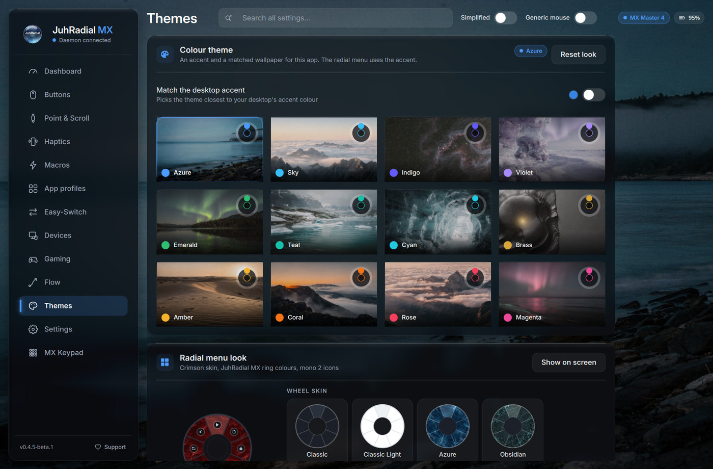Screen dimensions: 713x469
Task: Toggle the Simplified switch
Action: click(506, 18)
